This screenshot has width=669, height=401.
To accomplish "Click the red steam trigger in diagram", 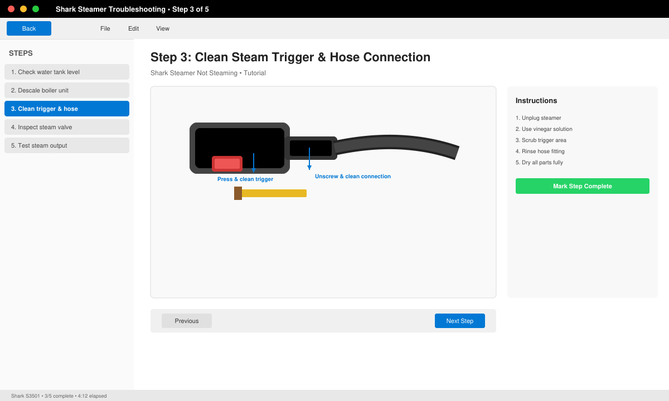I will 227,164.
